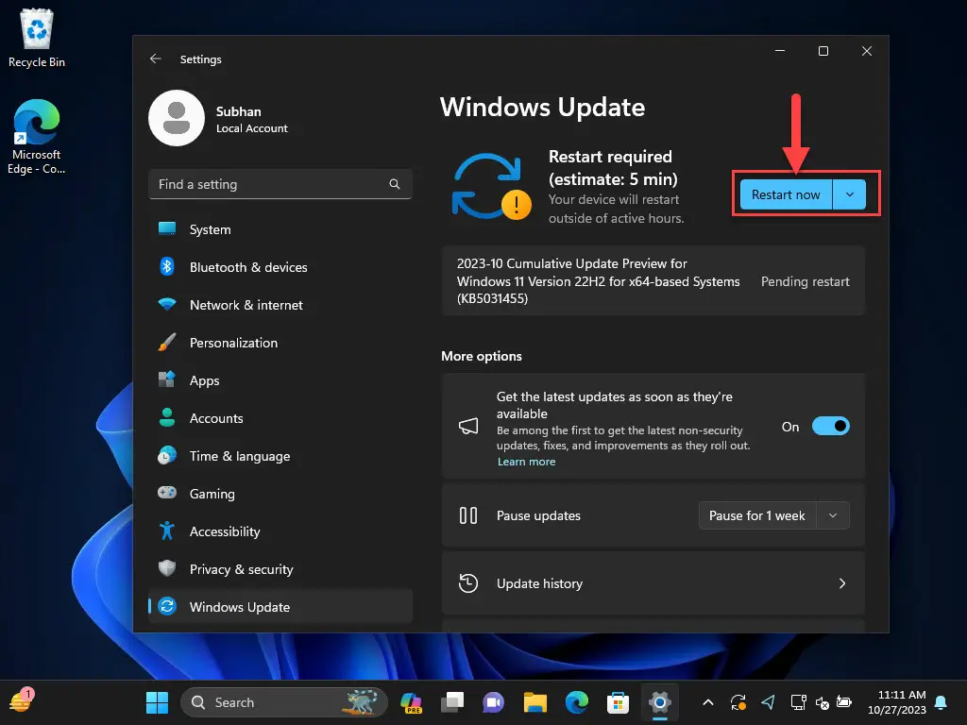Click the Windows Update tray icon
The image size is (967, 725).
(738, 702)
